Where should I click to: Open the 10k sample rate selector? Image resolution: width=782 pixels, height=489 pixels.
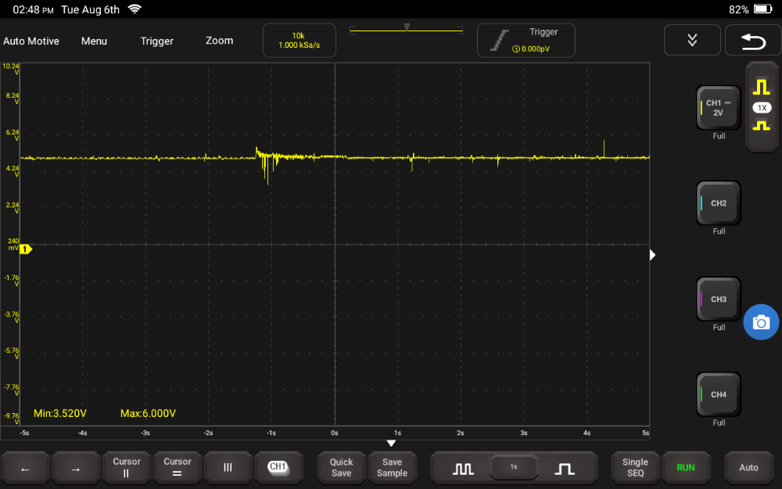click(x=299, y=41)
